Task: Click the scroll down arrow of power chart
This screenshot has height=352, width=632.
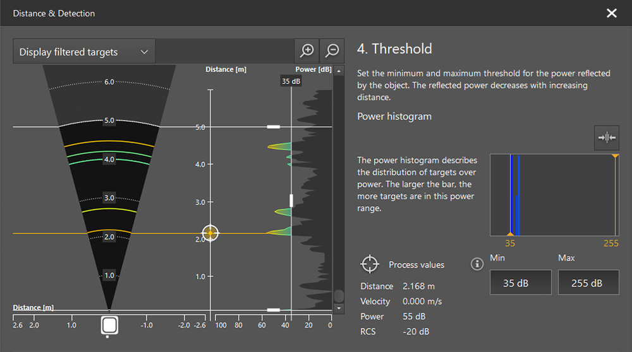Action: (339, 308)
